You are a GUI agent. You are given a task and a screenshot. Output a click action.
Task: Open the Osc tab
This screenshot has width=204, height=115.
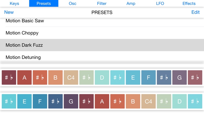(x=73, y=3)
